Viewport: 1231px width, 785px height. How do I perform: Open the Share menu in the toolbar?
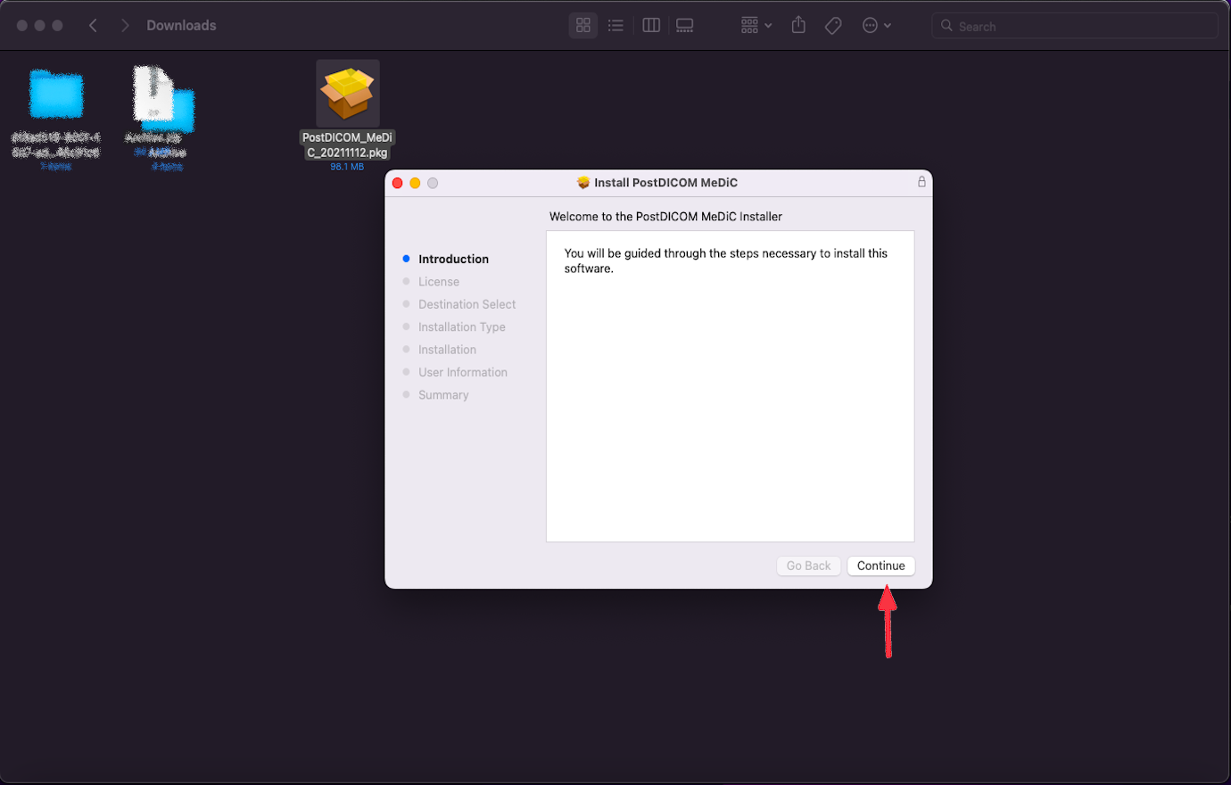(798, 25)
